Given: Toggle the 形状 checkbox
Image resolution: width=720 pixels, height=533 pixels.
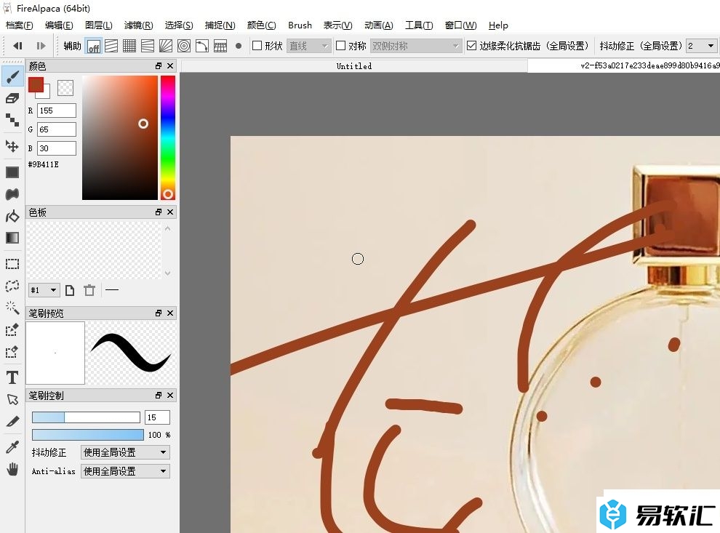Looking at the screenshot, I should click(x=257, y=46).
